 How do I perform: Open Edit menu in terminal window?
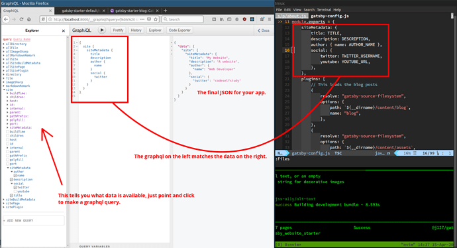pos(287,10)
